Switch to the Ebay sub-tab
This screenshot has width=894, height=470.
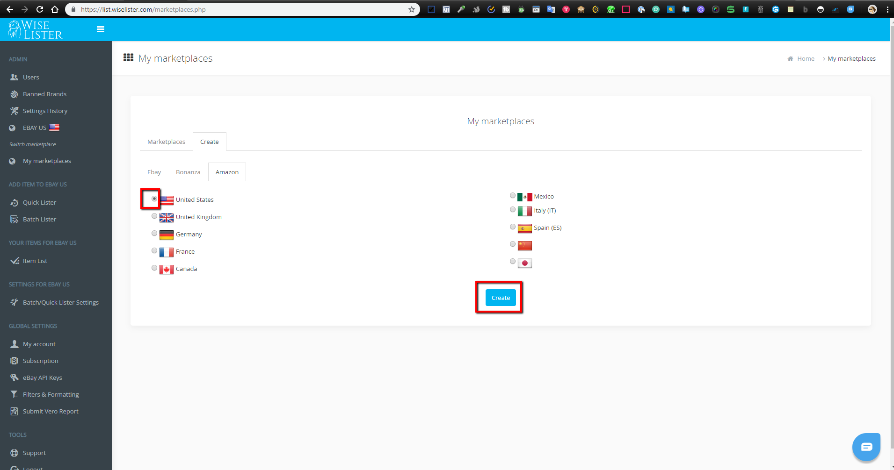154,172
